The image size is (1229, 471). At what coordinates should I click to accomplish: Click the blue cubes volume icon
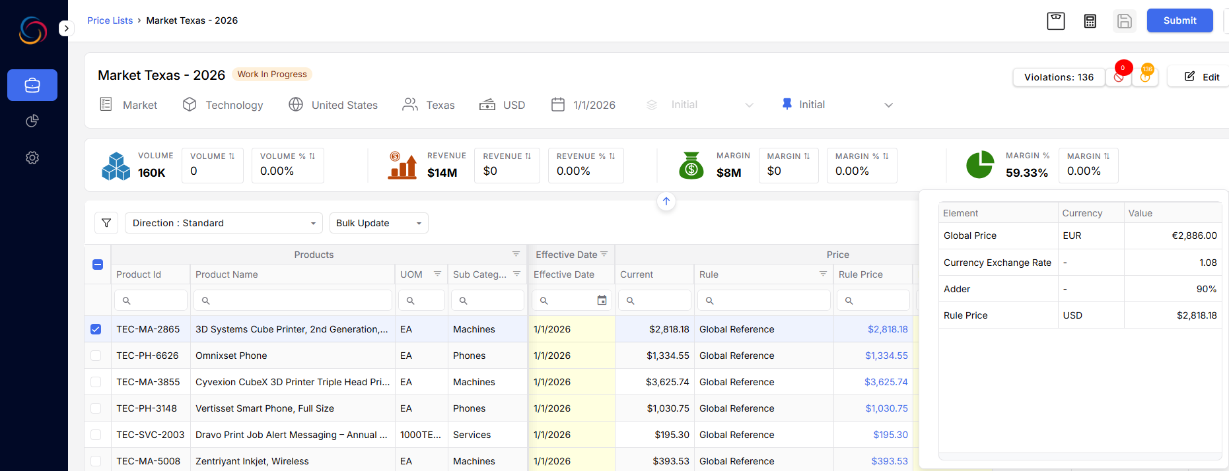[x=116, y=166]
